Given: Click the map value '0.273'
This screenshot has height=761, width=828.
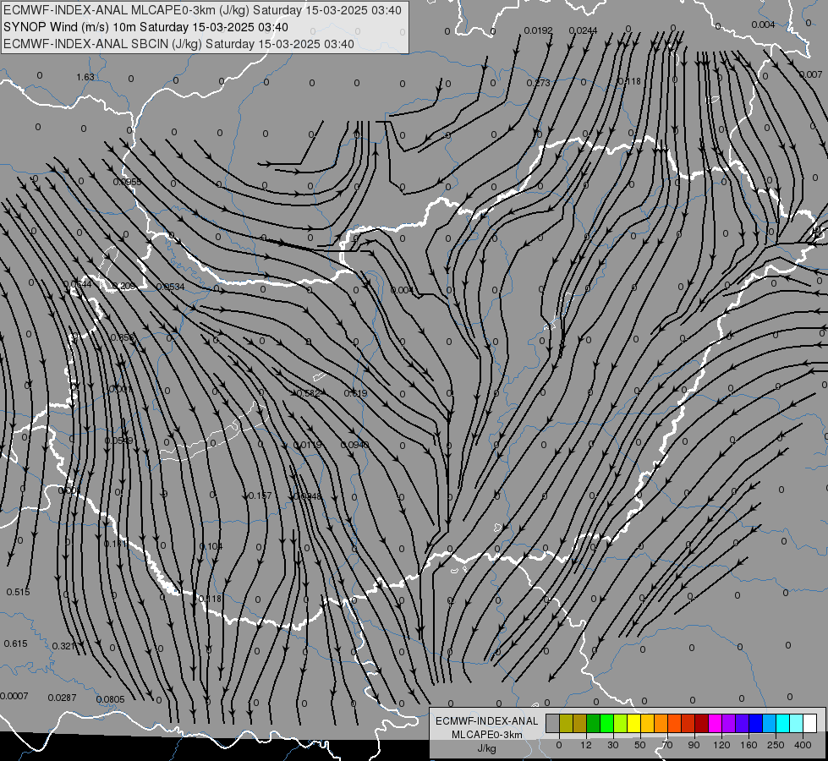Looking at the screenshot, I should coord(538,83).
